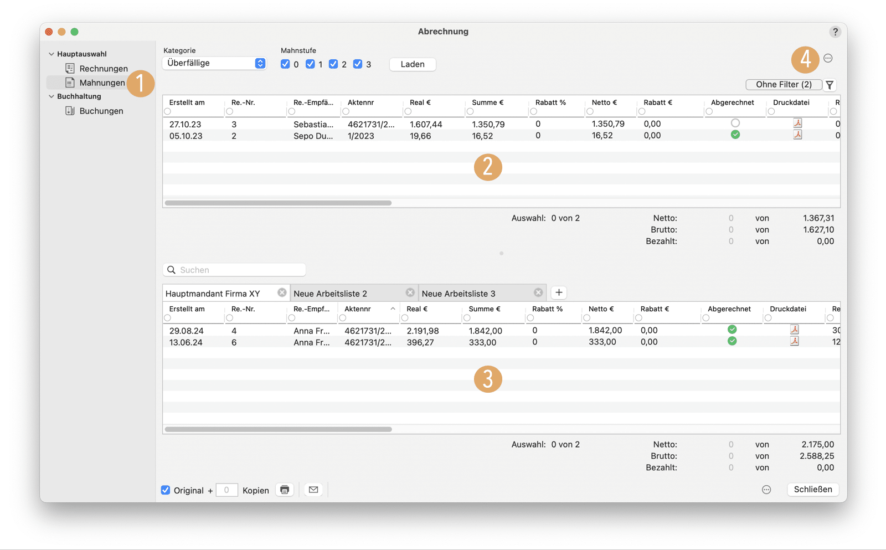Toggle Abgerechnet green check for invoice 05.10.23

[735, 135]
